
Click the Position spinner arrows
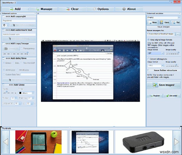tap(16, 98)
